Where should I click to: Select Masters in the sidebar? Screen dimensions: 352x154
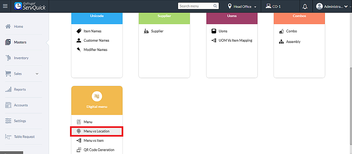20,42
